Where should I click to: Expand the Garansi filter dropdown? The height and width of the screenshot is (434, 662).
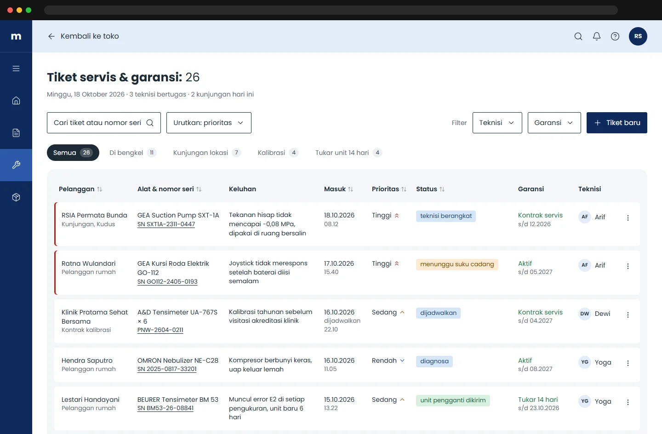tap(554, 123)
